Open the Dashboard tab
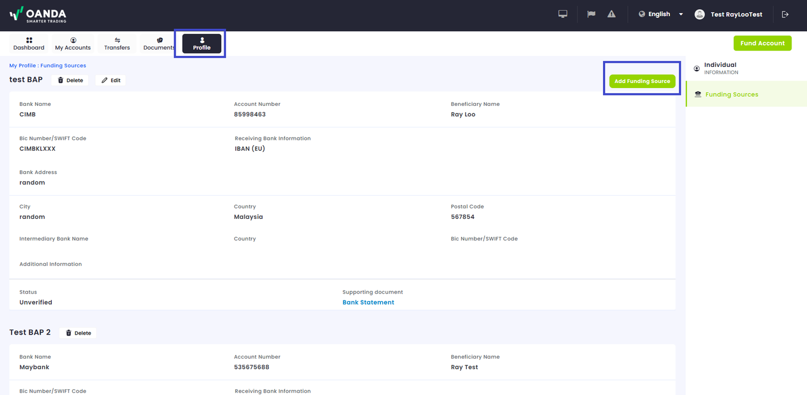The height and width of the screenshot is (395, 807). coord(29,44)
